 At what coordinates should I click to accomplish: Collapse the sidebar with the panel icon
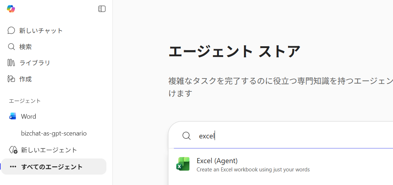[102, 9]
